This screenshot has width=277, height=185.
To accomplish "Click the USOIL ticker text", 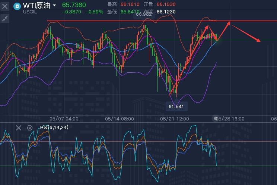I will click(x=30, y=12).
